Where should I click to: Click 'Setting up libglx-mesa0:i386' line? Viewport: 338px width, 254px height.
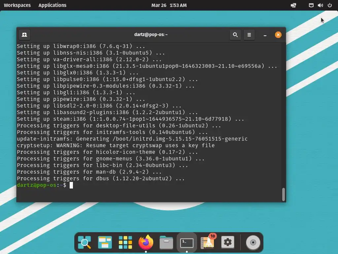tap(147, 66)
